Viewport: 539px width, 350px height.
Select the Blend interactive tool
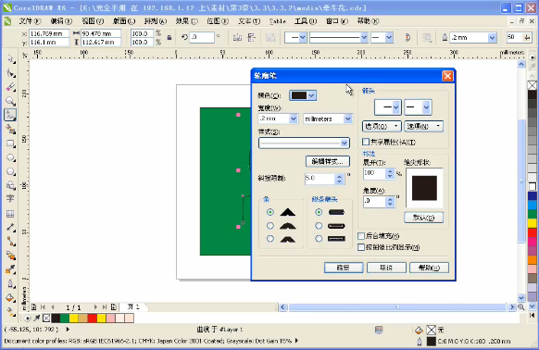coord(11,256)
